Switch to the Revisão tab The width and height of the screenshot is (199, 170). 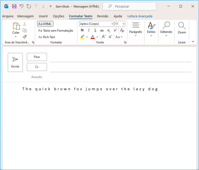(x=103, y=16)
